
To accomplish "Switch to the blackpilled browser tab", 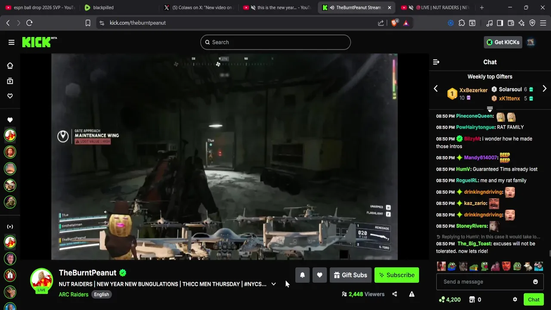I will click(103, 7).
